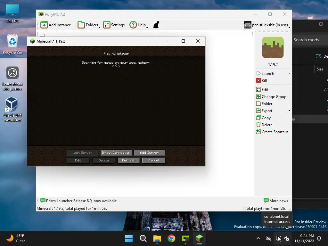
Task: Click Change Group in the sidebar
Action: (x=271, y=97)
